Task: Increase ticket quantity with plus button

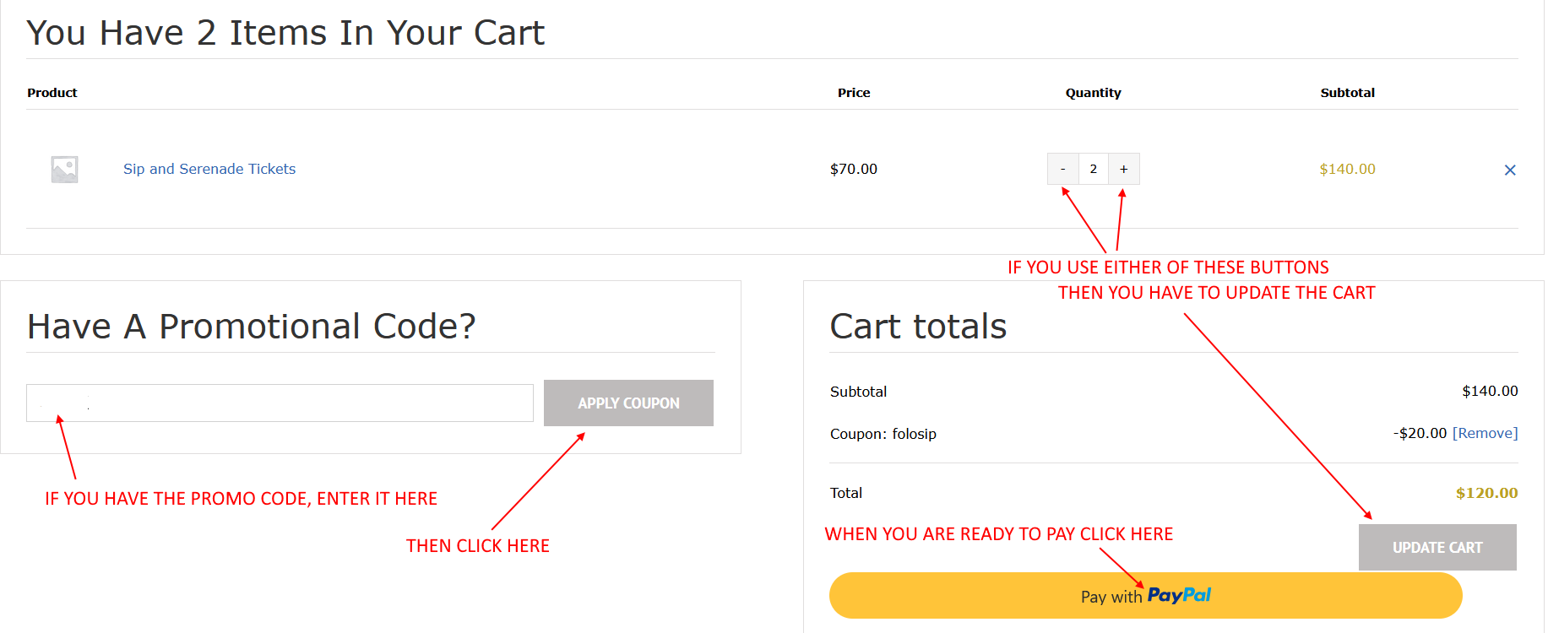Action: [1124, 169]
